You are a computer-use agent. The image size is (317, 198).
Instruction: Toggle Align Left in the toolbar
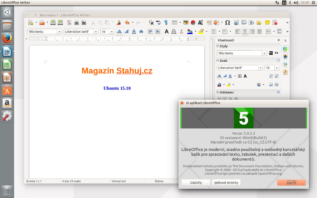point(237,32)
